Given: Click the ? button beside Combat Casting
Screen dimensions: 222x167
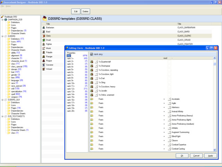Looking at the screenshot, I should 169,149.
